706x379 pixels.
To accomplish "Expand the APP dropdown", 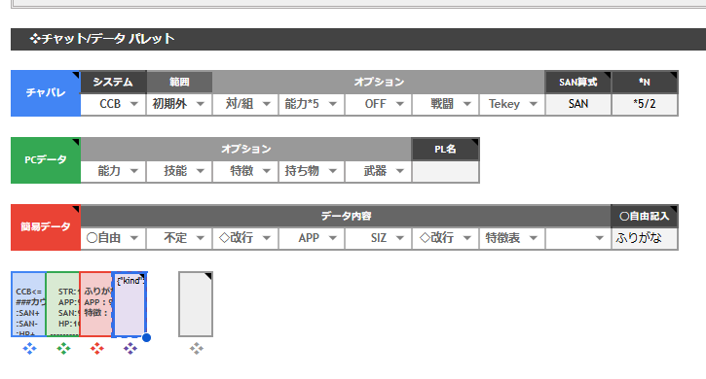I will click(333, 238).
